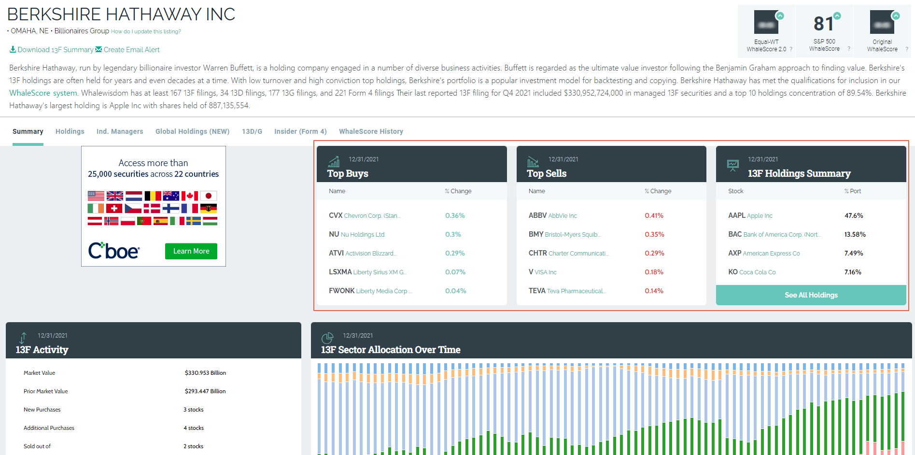The width and height of the screenshot is (915, 455).
Task: Open the Summary tab
Action: pos(28,131)
